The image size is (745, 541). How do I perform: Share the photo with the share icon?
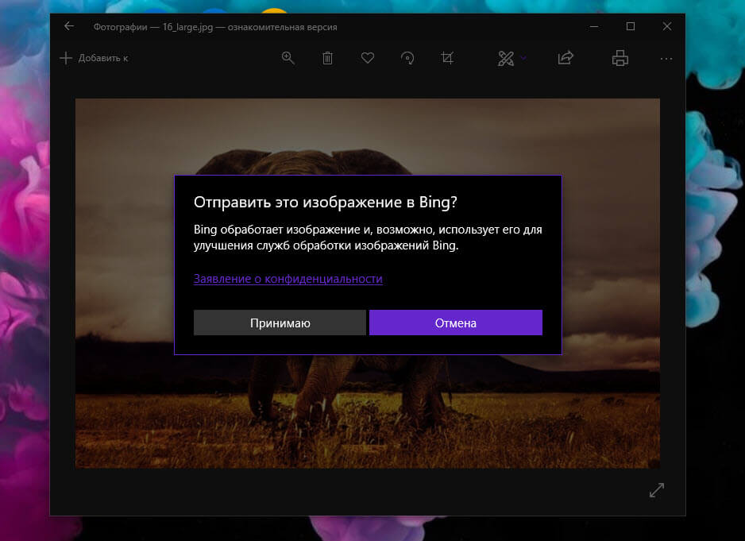tap(566, 58)
